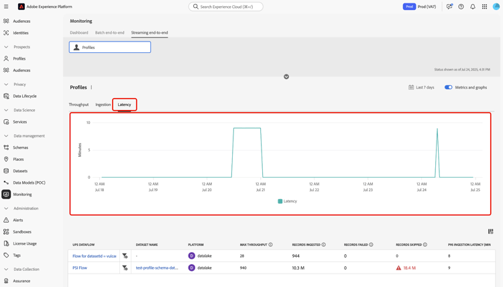
Task: Click the round chevron to collapse overview panel
Action: (286, 76)
